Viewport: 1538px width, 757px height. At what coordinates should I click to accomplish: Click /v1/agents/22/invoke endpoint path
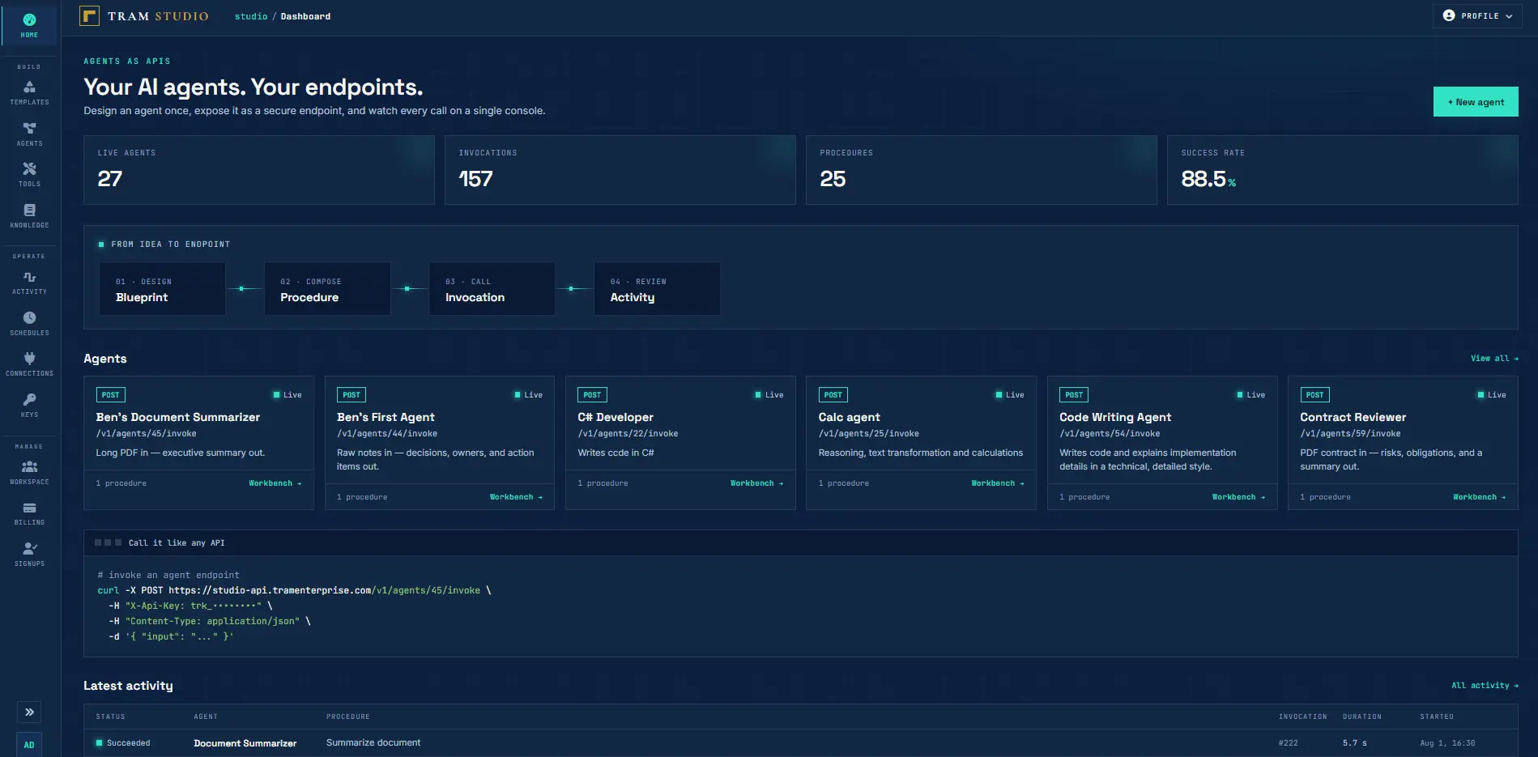click(628, 434)
